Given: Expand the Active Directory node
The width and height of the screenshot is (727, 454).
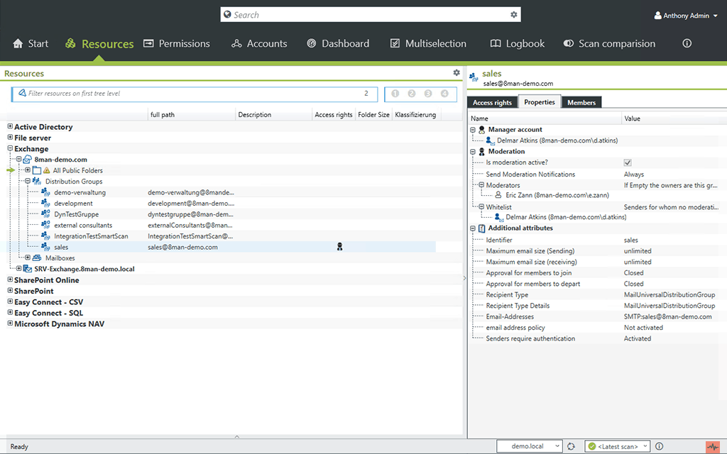Looking at the screenshot, I should 10,126.
